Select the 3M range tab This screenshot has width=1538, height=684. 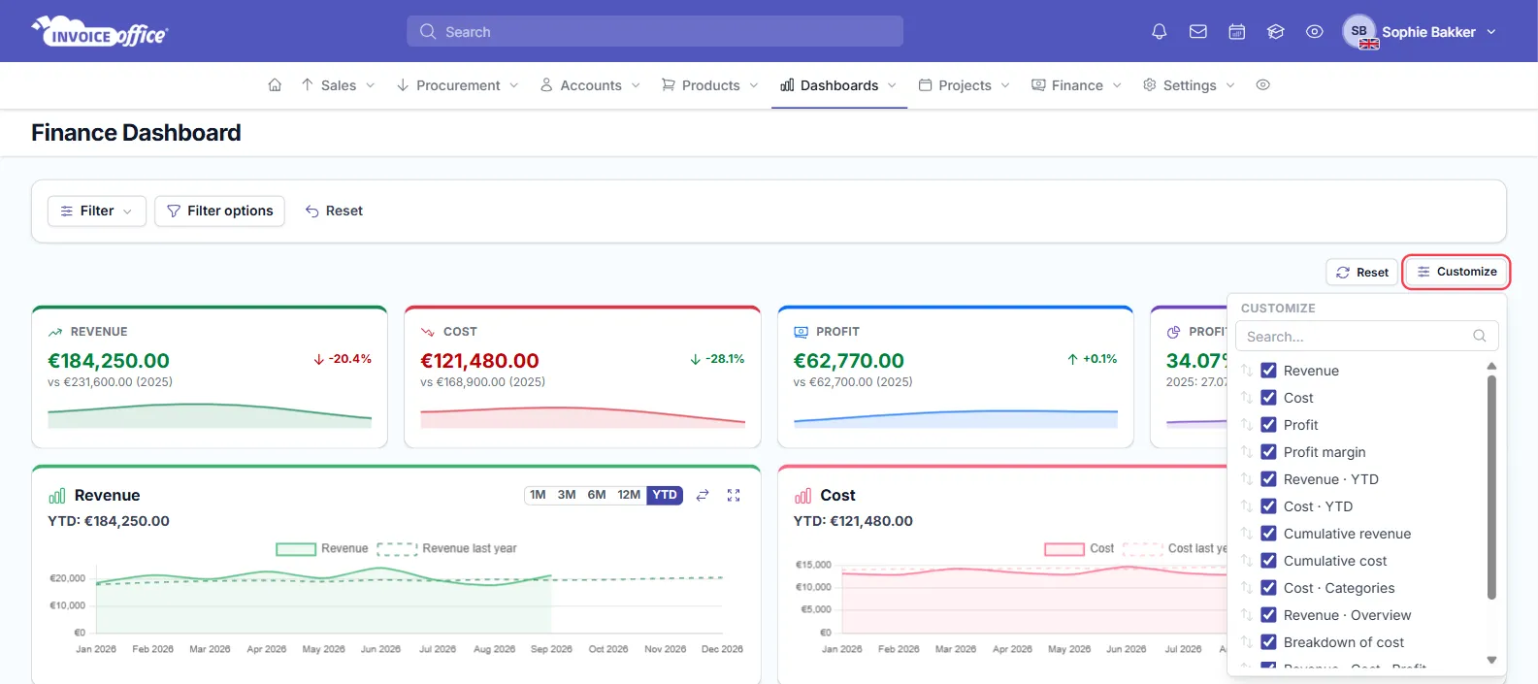pos(567,495)
